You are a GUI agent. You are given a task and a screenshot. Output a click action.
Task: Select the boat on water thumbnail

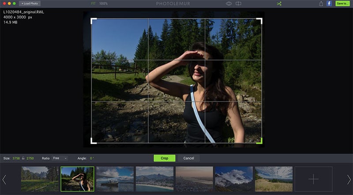click(x=115, y=179)
